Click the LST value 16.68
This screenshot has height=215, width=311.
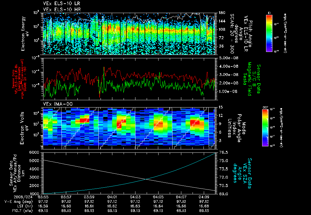click(x=204, y=206)
